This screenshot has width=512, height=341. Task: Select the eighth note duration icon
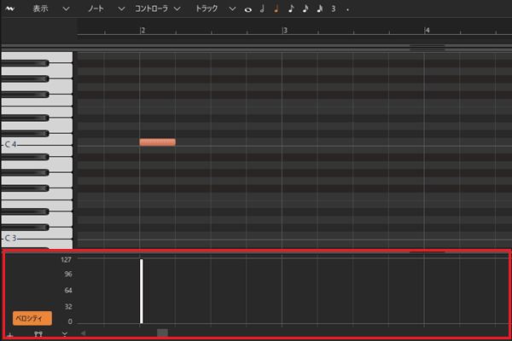coord(290,9)
